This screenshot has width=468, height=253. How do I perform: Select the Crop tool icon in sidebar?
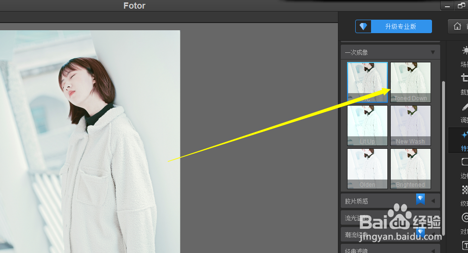click(x=465, y=78)
